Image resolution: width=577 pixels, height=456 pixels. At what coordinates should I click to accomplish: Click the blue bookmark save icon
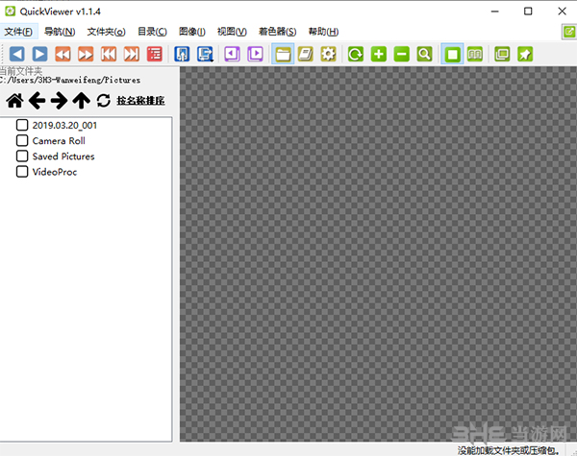point(182,54)
